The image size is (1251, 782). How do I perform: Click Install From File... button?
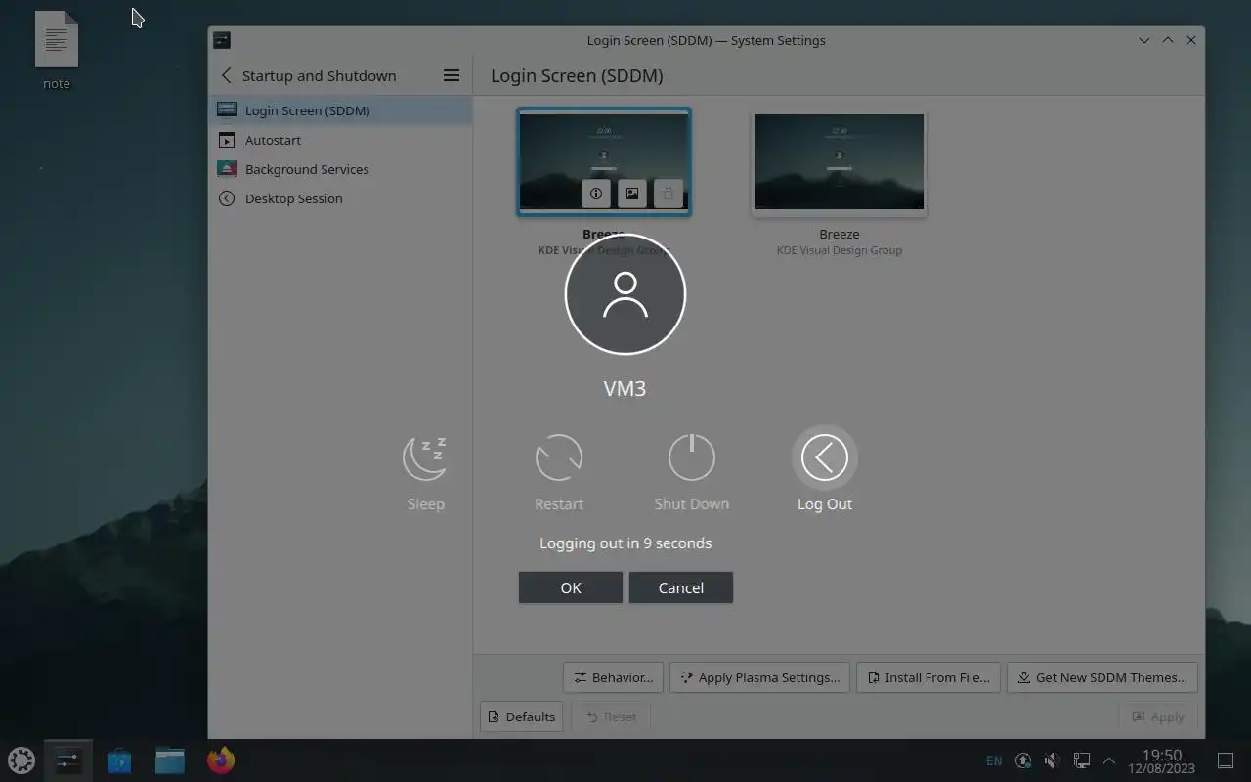click(928, 677)
